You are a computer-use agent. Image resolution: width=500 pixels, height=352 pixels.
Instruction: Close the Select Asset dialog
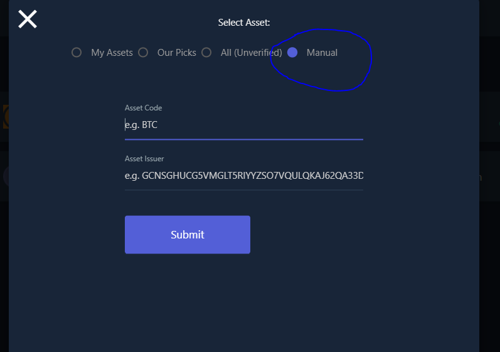(28, 19)
